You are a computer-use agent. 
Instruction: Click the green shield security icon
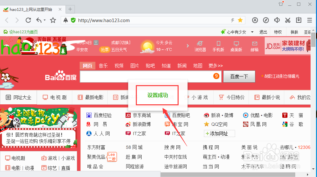[73, 20]
